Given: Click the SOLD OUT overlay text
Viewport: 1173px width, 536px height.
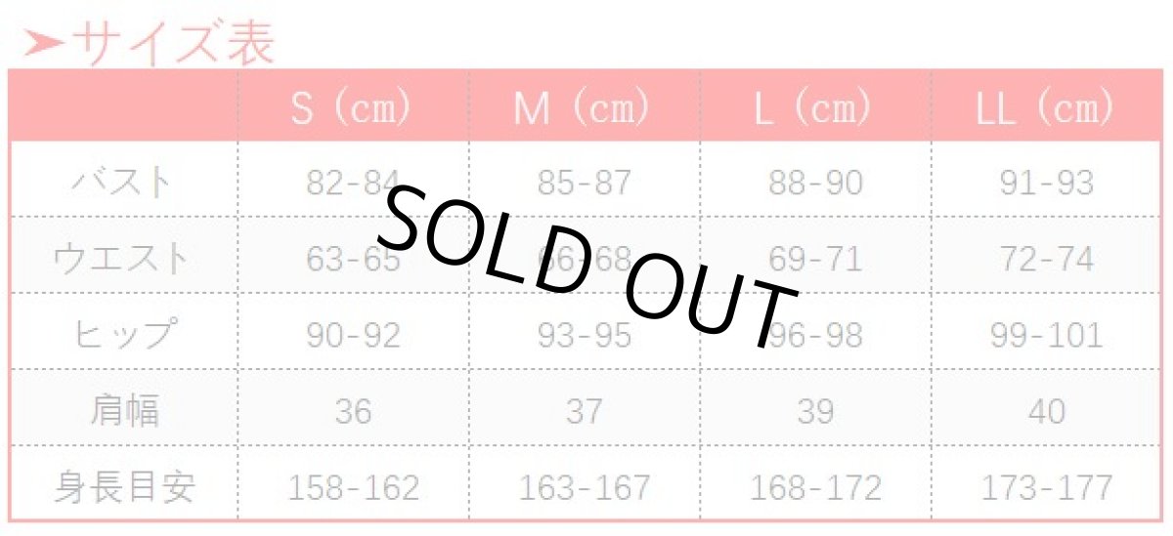Looking at the screenshot, I should point(586,264).
